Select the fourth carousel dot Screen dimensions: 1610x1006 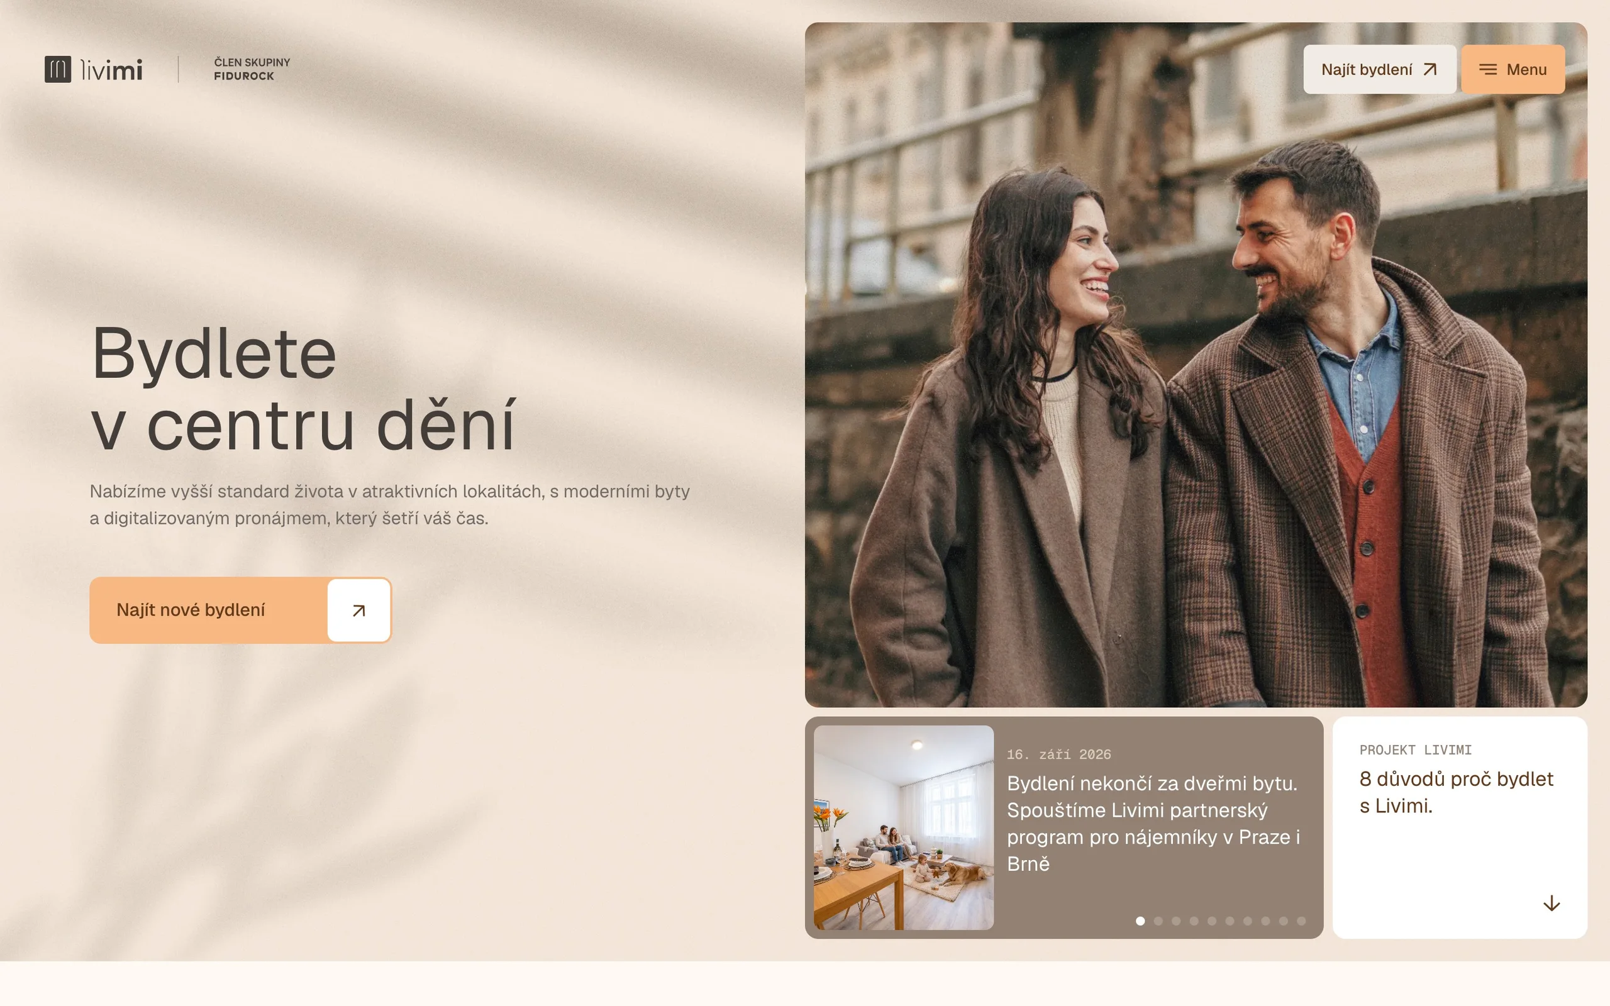click(x=1194, y=921)
